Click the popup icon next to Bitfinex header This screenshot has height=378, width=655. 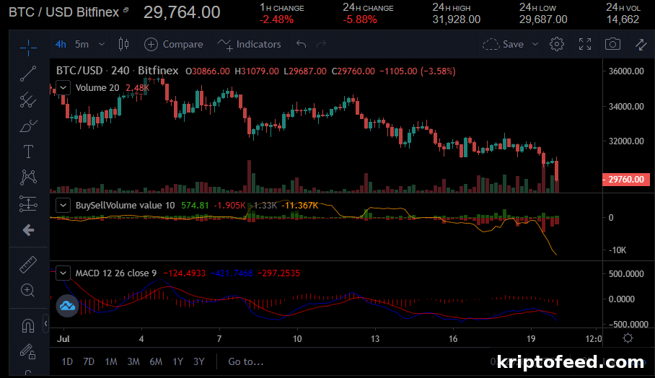coord(126,10)
